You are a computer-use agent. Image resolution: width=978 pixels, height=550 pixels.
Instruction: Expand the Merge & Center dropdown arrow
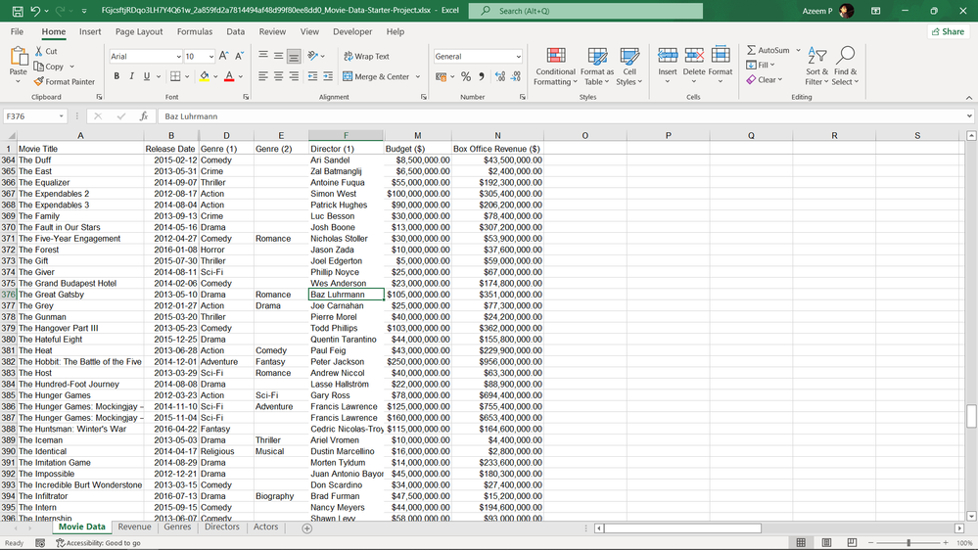(x=418, y=76)
